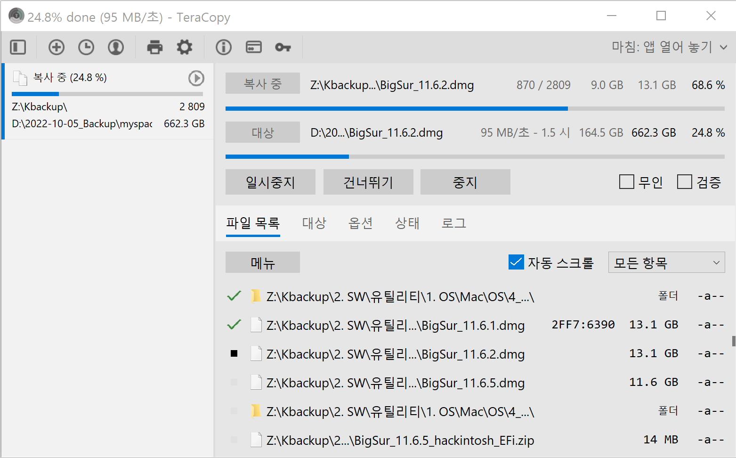736x458 pixels.
Task: Enable the 무인 checkbox
Action: point(626,182)
